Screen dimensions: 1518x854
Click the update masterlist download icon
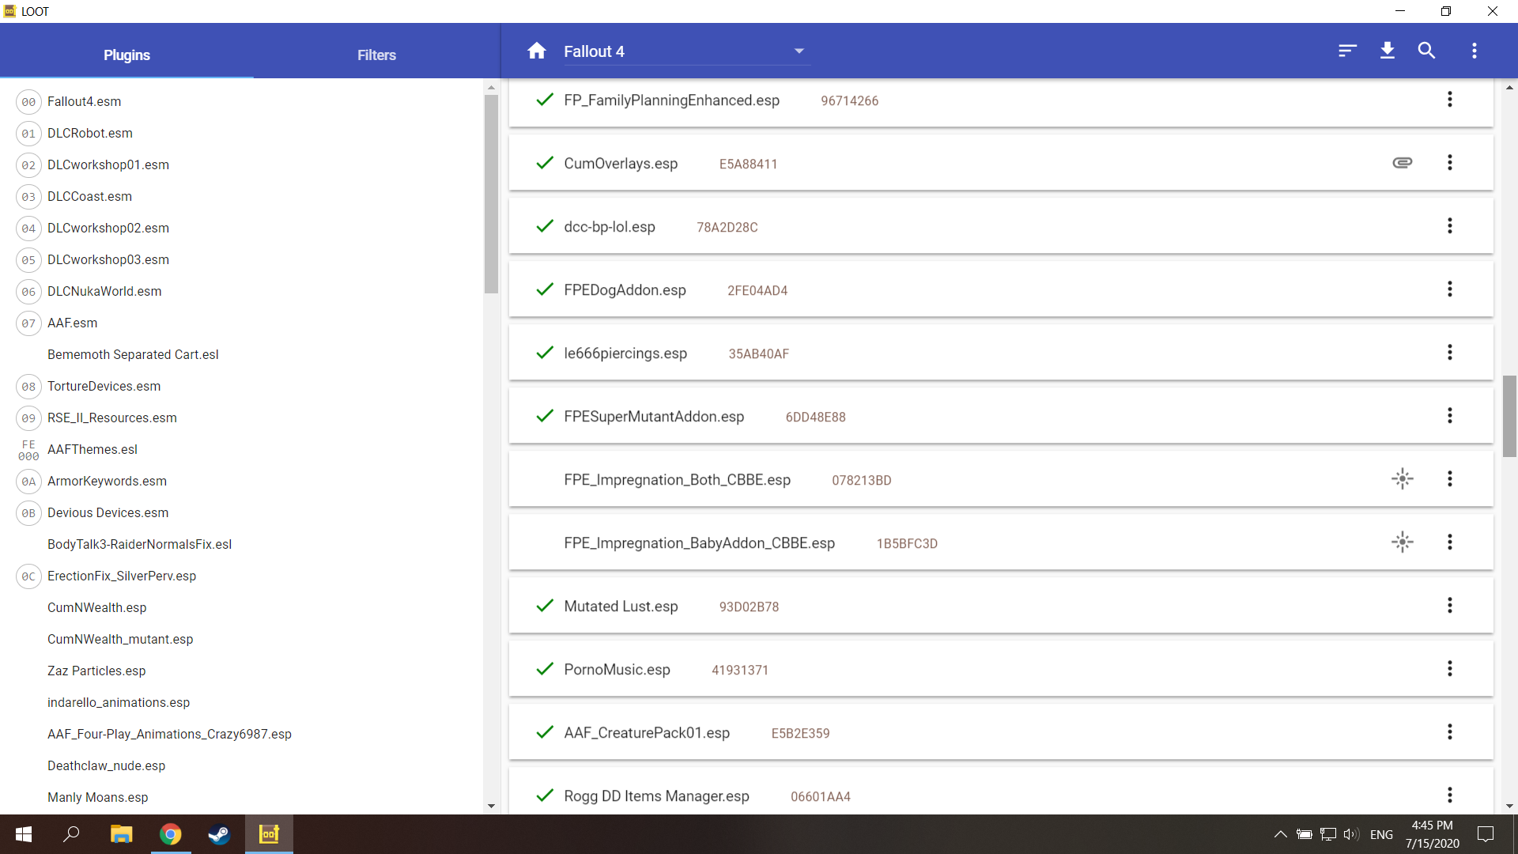click(x=1387, y=51)
